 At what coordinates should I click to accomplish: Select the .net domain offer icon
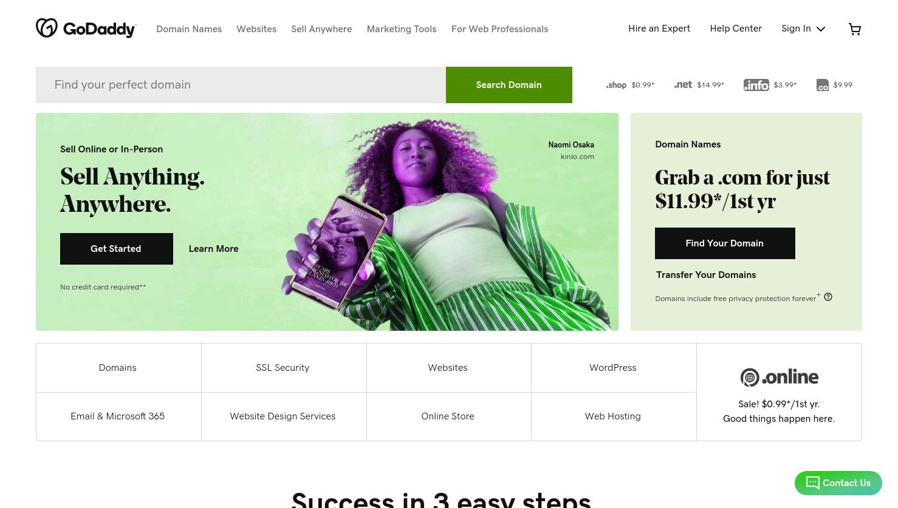point(683,85)
